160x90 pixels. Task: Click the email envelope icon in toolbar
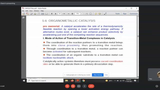coord(46,14)
